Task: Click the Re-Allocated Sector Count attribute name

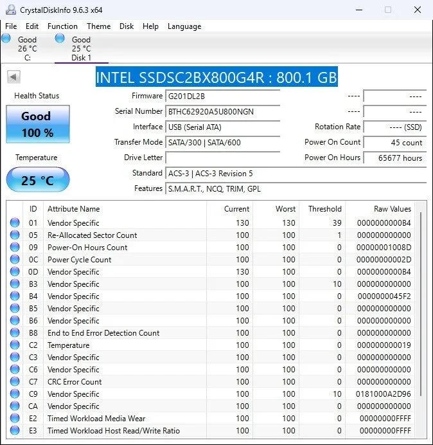Action: [x=92, y=235]
